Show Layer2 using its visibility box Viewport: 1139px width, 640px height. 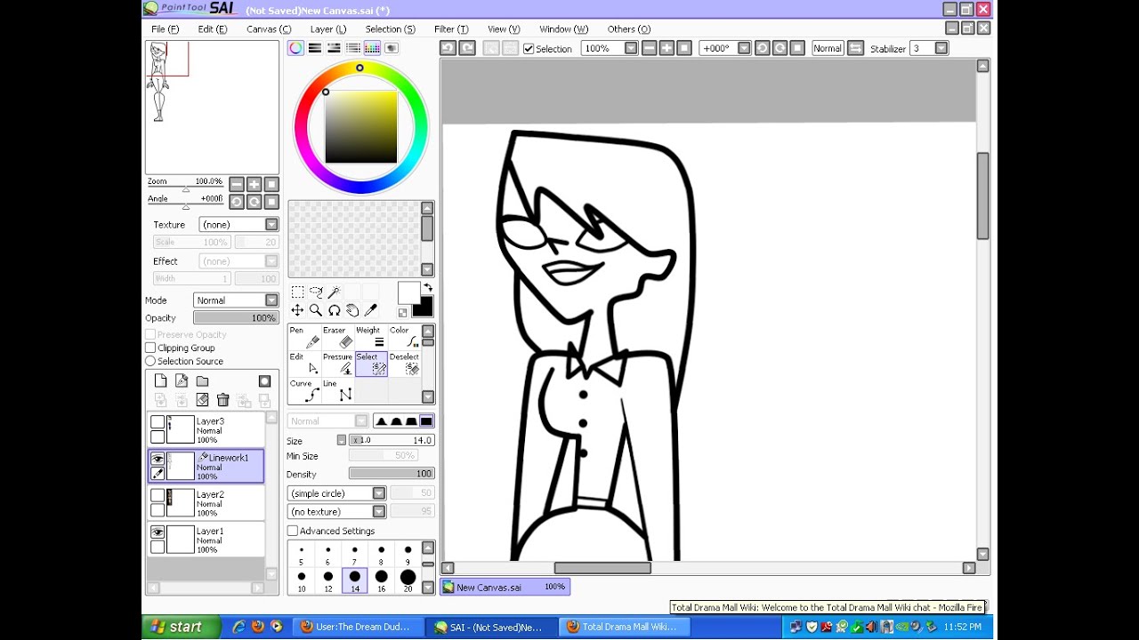tap(158, 495)
